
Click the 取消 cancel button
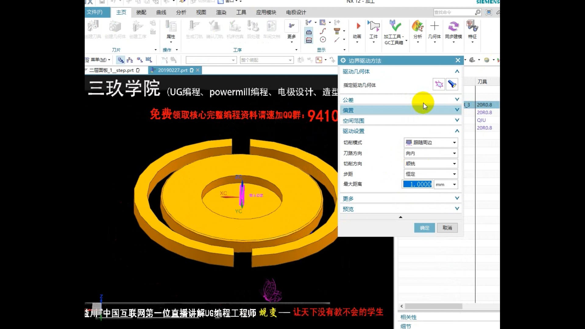point(447,228)
